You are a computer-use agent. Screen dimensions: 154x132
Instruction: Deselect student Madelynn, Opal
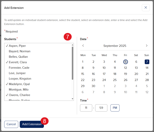tap(20, 84)
